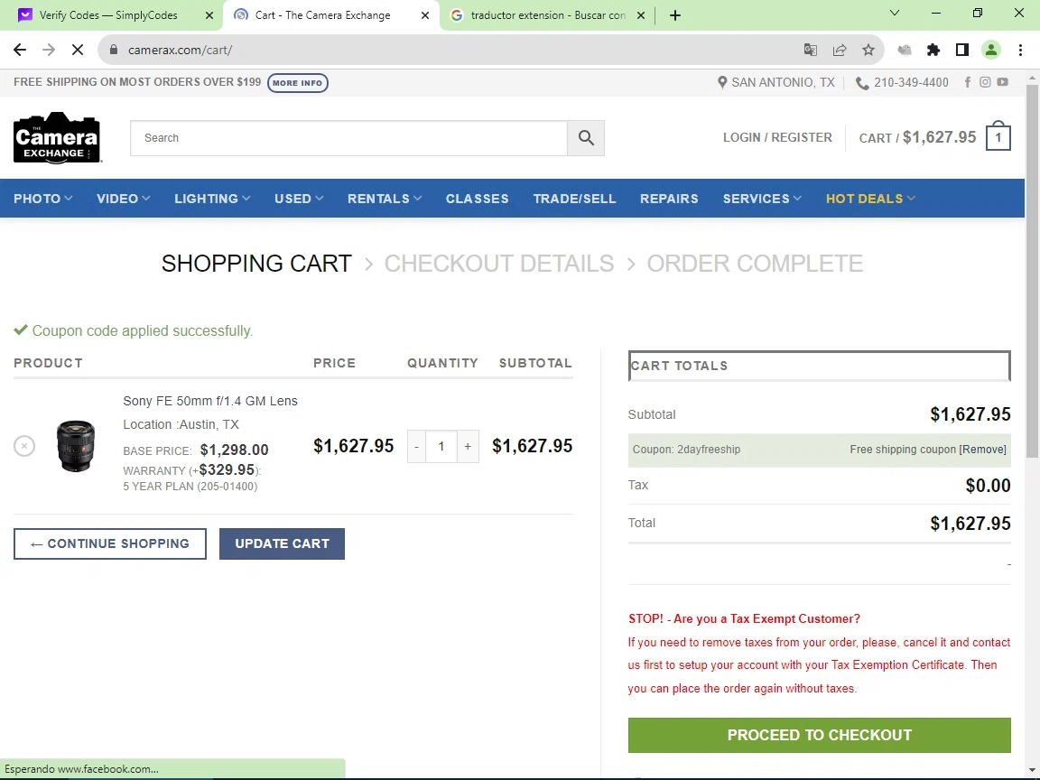Expand the VIDEO menu
The width and height of the screenshot is (1040, 780).
(x=124, y=199)
